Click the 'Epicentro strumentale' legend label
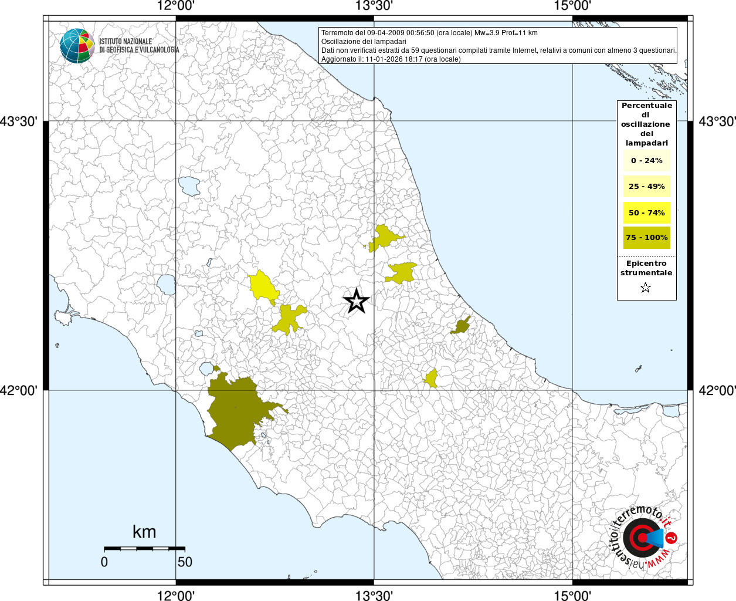The width and height of the screenshot is (736, 601). tap(646, 268)
